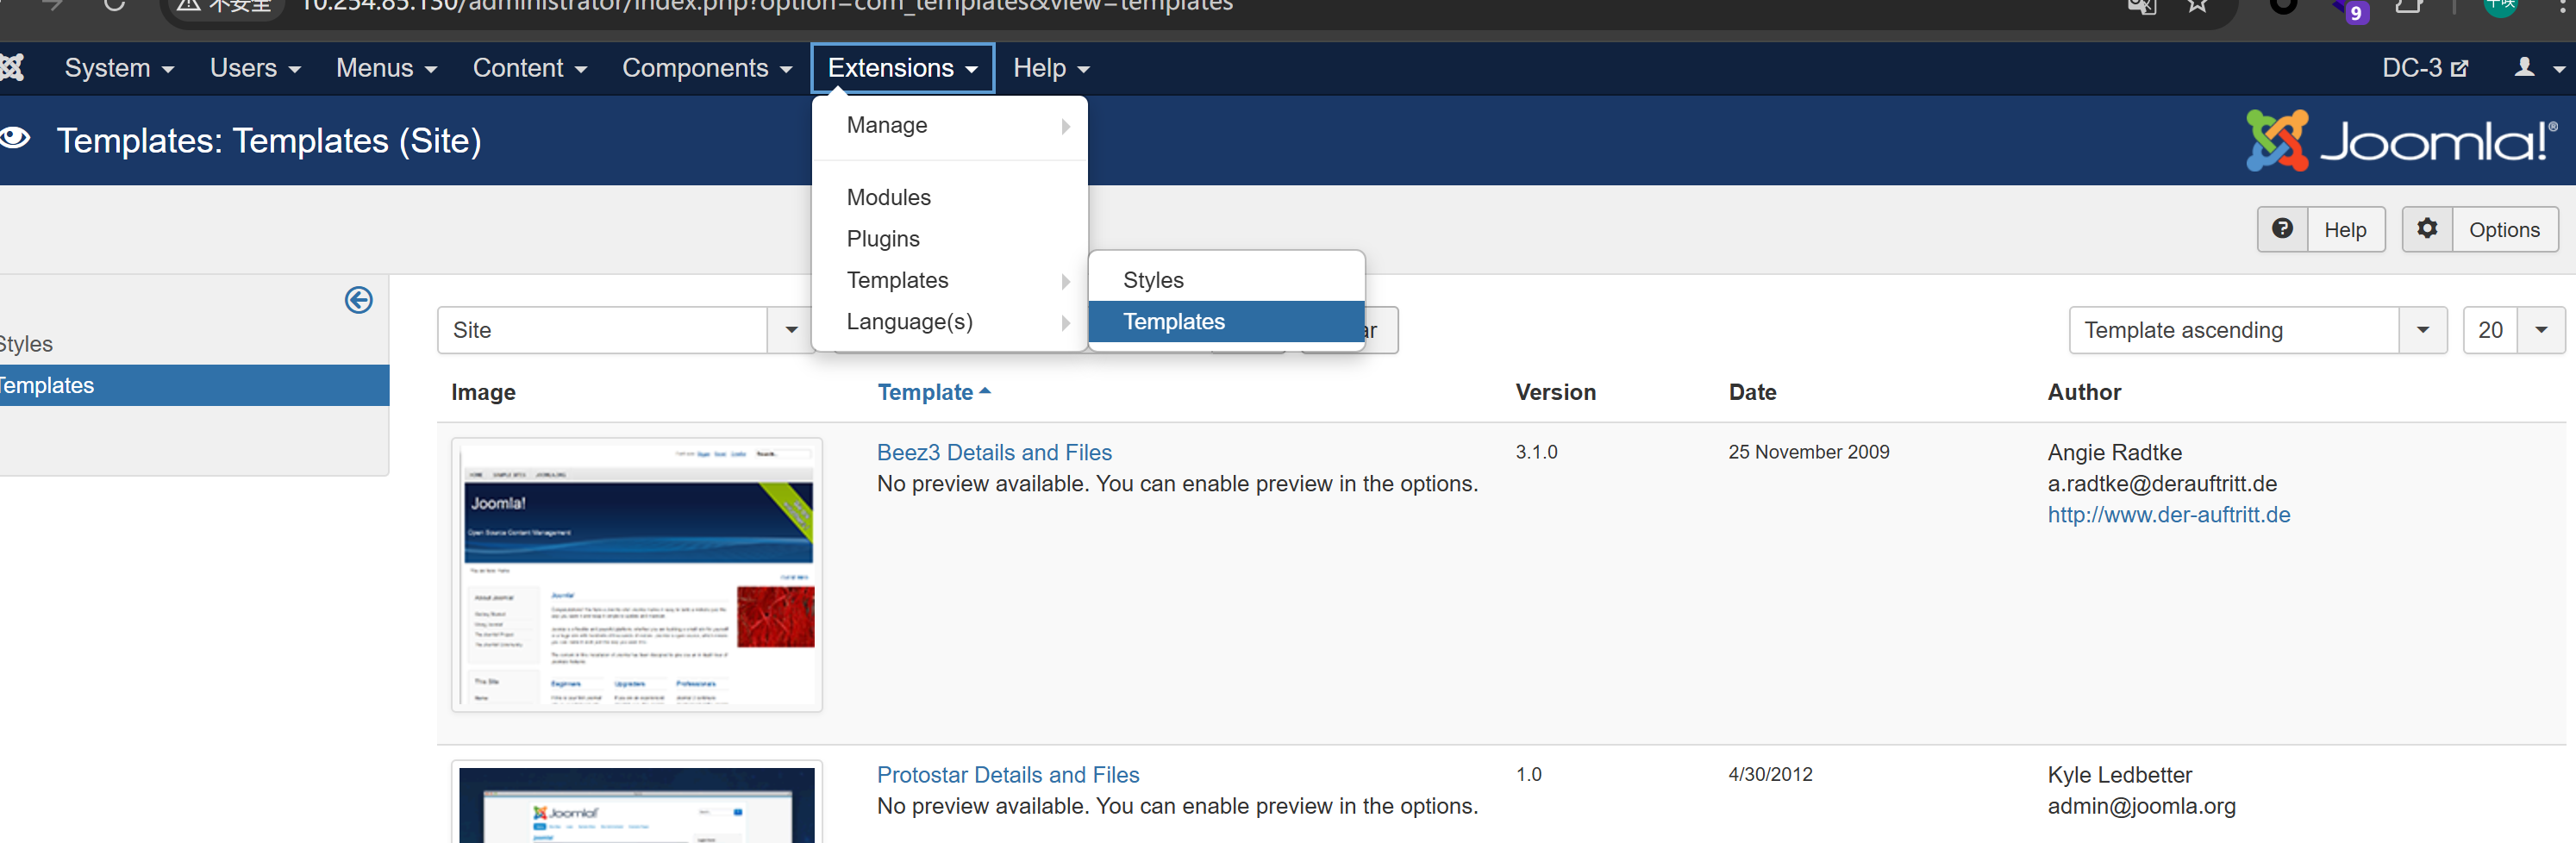Open the Content menu
Screen dimensions: 2576x843
(x=529, y=68)
